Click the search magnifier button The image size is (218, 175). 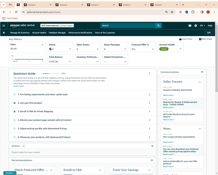click(x=159, y=26)
